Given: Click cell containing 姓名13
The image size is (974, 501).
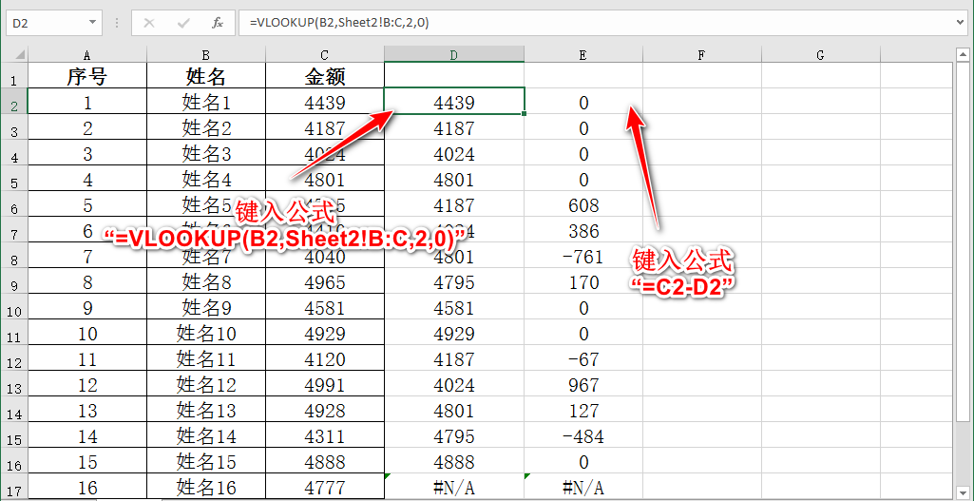Looking at the screenshot, I should pos(205,411).
